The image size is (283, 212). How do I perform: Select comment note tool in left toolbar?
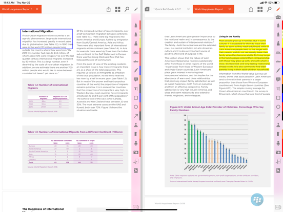pyautogui.click(x=136, y=79)
